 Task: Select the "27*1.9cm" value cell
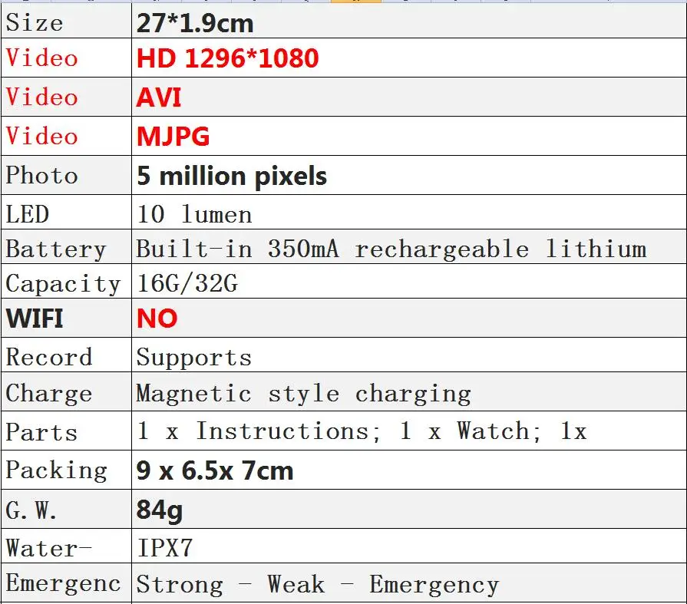pyautogui.click(x=409, y=21)
